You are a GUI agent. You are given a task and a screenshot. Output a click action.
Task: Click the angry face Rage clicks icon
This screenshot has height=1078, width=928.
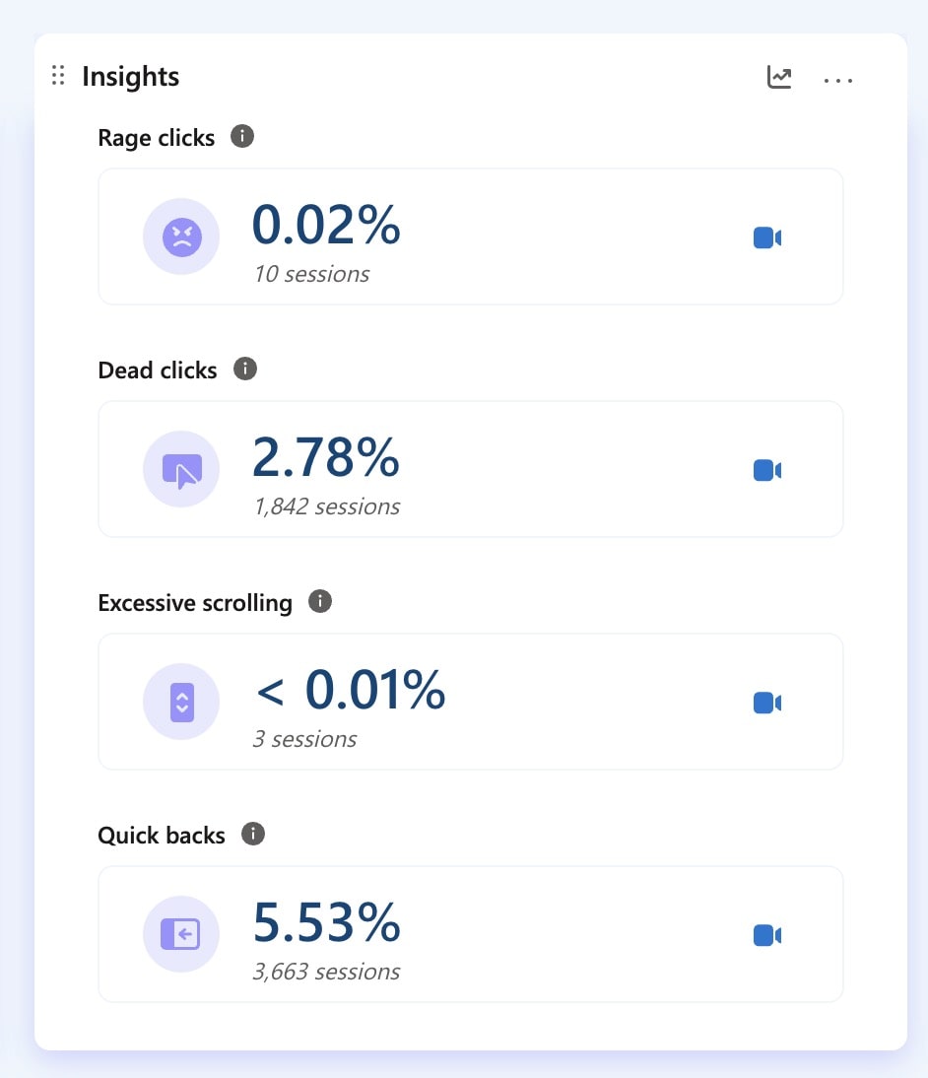point(181,236)
